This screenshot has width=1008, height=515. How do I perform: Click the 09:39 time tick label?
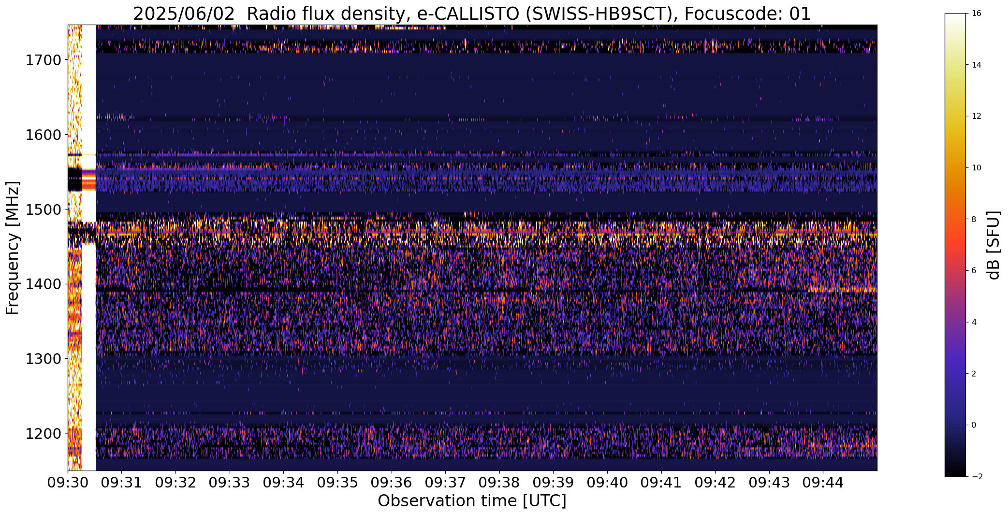(553, 482)
